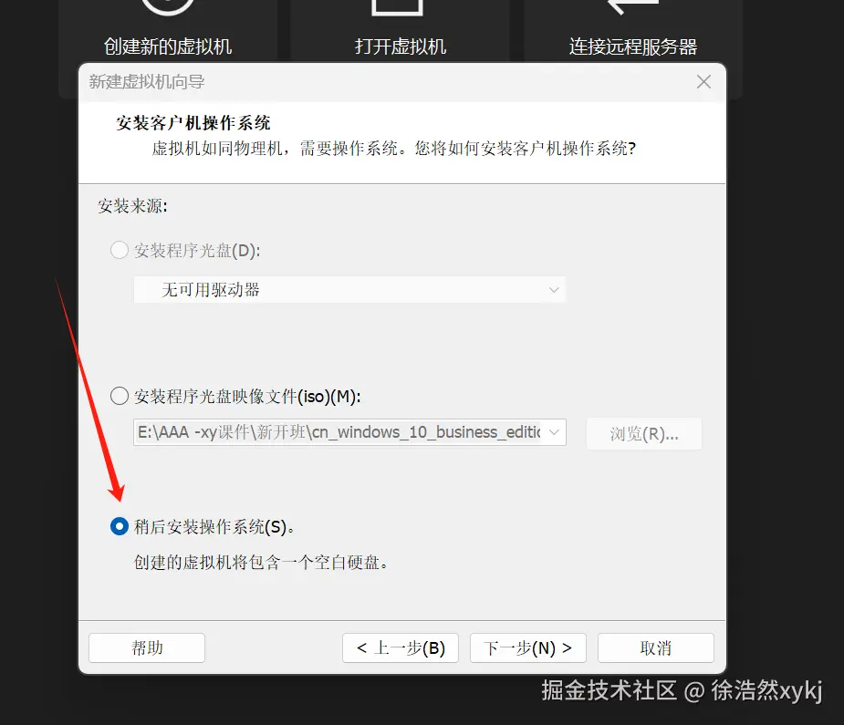Click the 创建新的虚拟机 label

168,47
